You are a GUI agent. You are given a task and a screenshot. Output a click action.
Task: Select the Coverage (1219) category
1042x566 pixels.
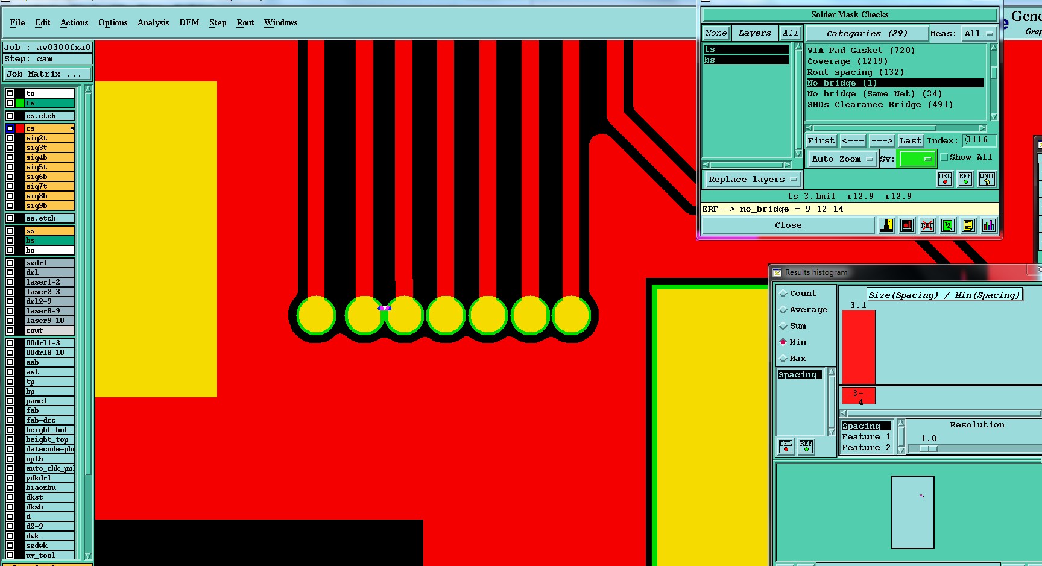(847, 61)
